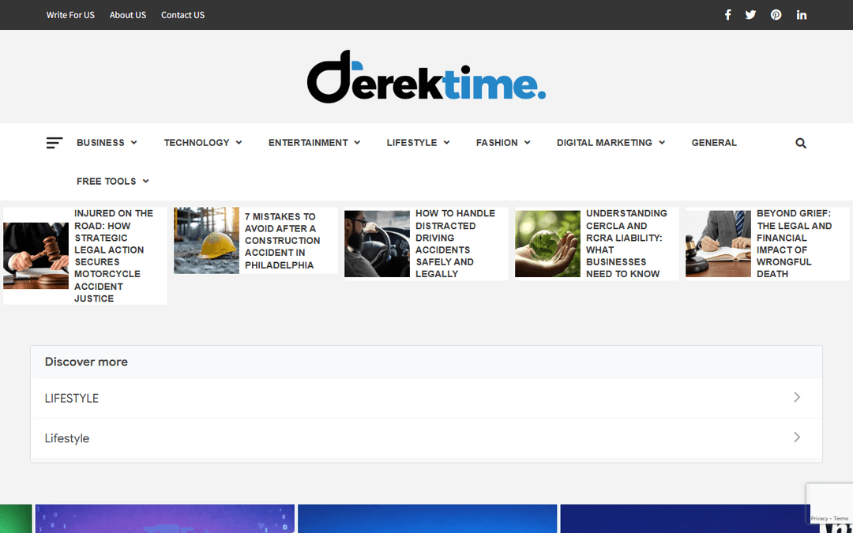Expand the Fashion menu chevron
853x533 pixels.
click(527, 142)
